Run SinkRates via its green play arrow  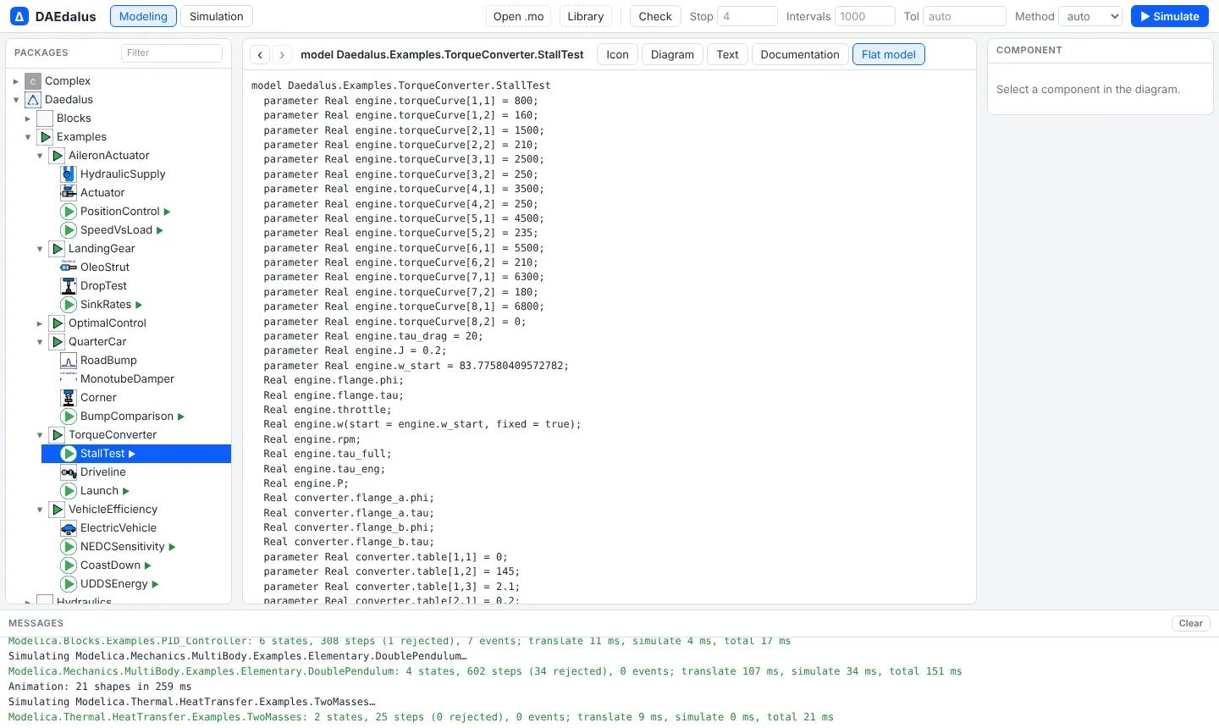pos(139,305)
